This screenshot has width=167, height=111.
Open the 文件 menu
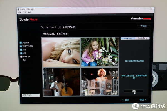tap(19, 12)
